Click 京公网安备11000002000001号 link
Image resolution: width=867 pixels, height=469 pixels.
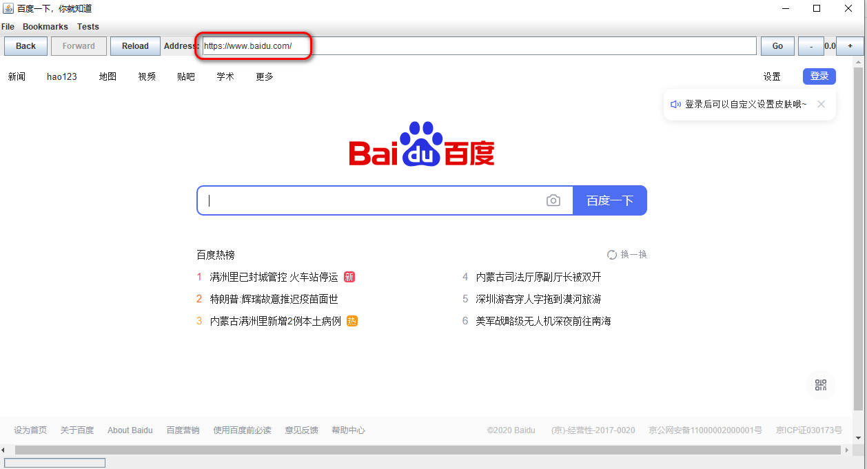click(x=705, y=430)
